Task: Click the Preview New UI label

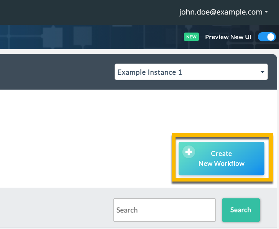Action: pos(228,37)
